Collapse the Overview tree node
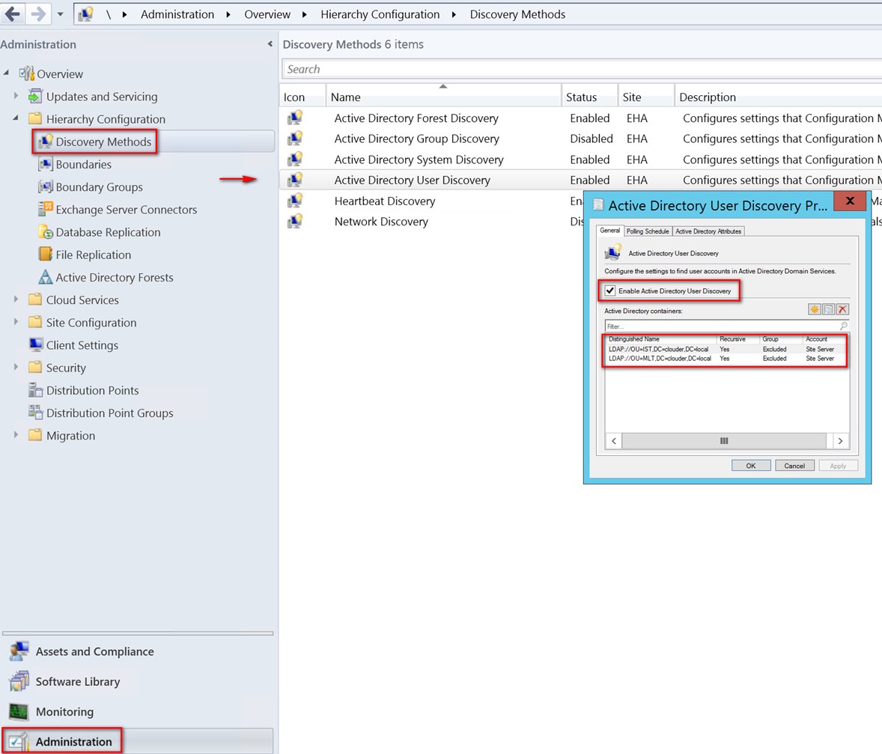The height and width of the screenshot is (754, 882). click(x=7, y=73)
